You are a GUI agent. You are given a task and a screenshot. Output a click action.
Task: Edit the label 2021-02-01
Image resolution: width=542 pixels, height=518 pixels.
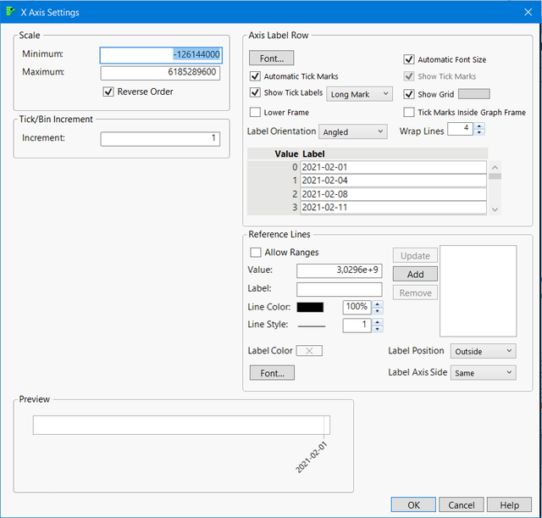coord(393,167)
